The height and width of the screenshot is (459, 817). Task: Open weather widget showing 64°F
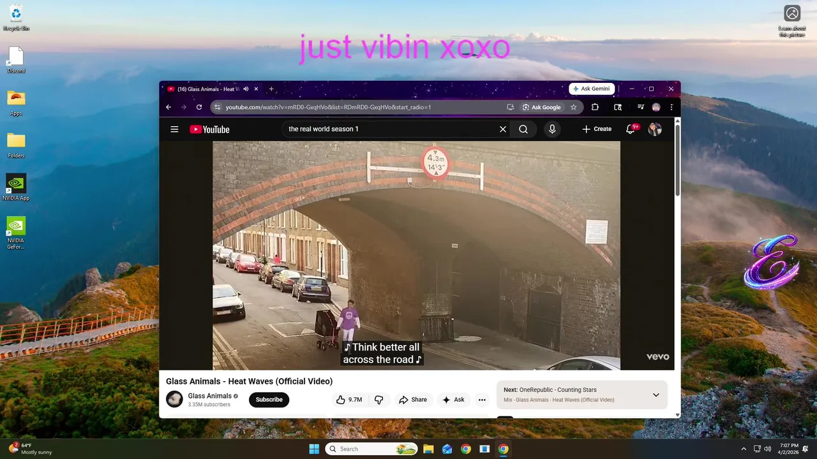coord(30,449)
